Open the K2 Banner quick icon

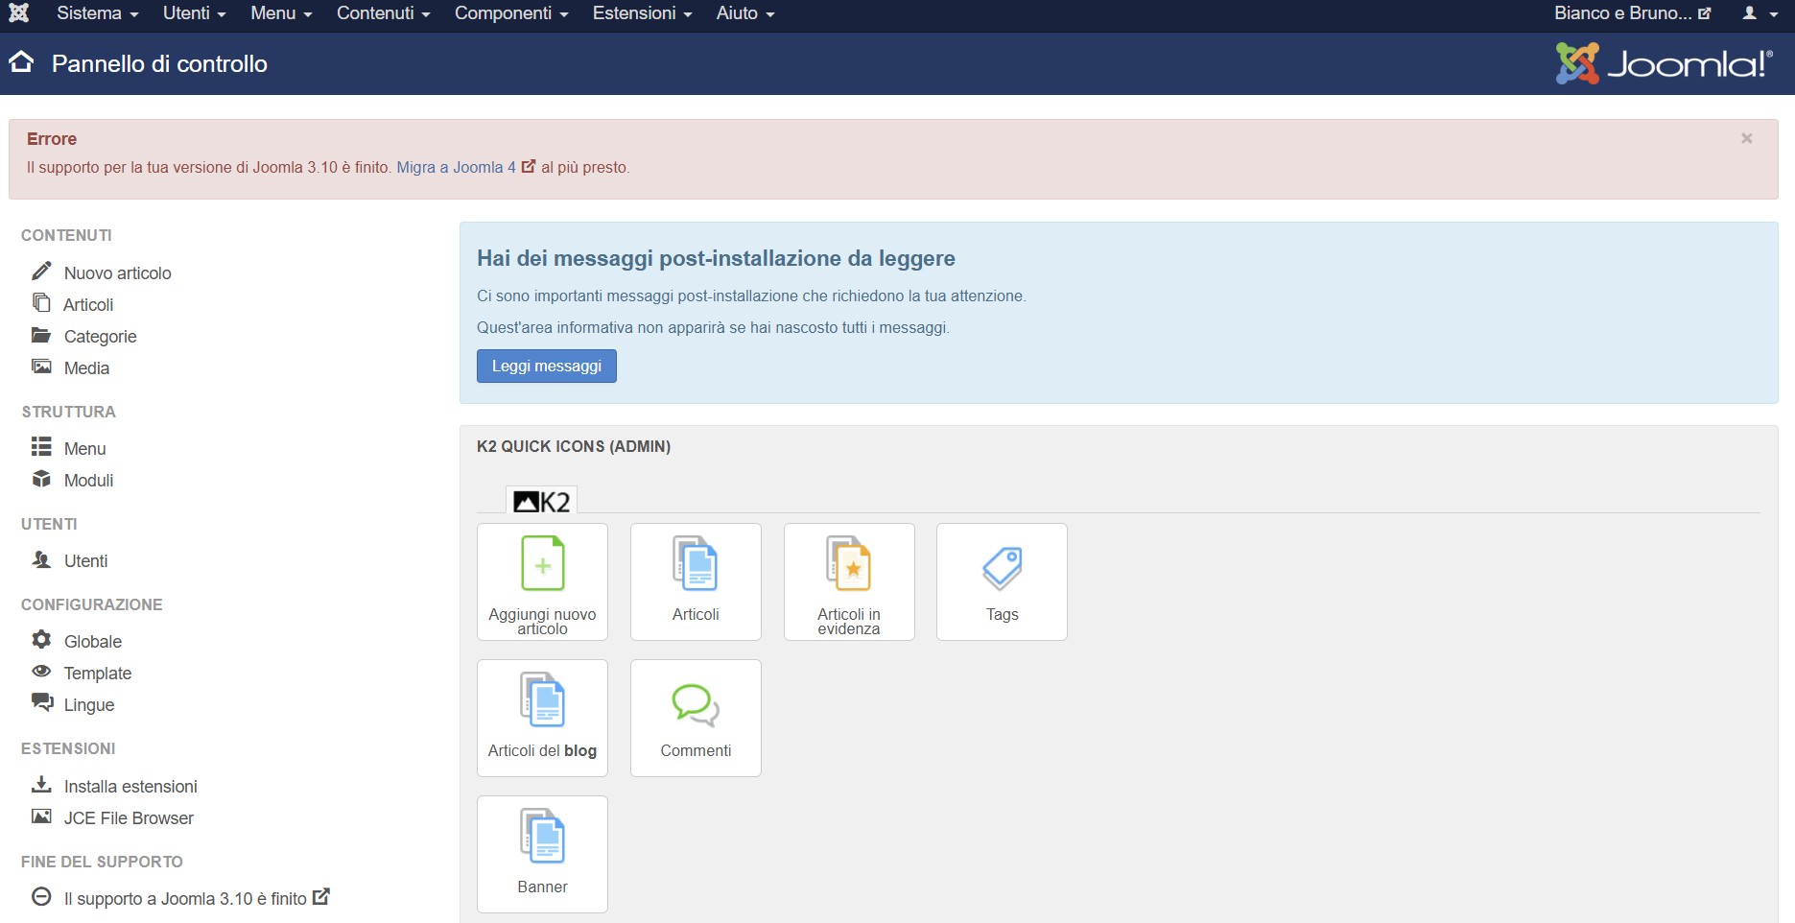(x=542, y=854)
